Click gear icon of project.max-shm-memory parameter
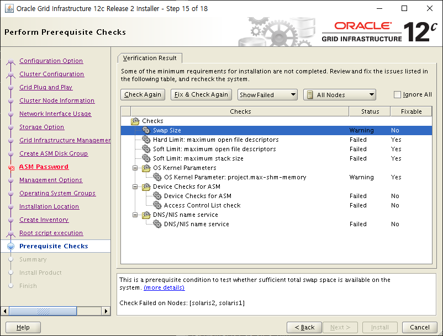Screen dimensions: 443x336 tap(157, 177)
